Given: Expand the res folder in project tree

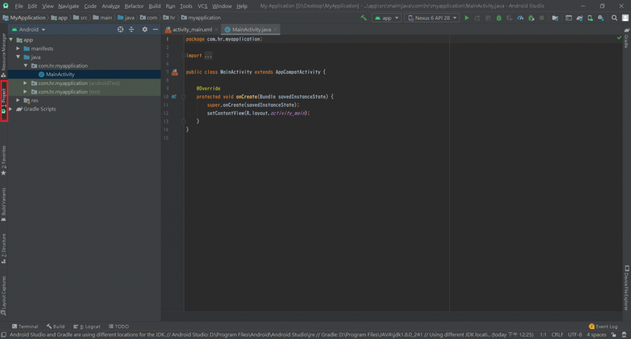Looking at the screenshot, I should click(18, 100).
